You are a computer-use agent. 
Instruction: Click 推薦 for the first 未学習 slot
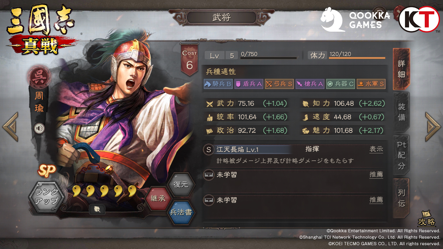coord(376,175)
